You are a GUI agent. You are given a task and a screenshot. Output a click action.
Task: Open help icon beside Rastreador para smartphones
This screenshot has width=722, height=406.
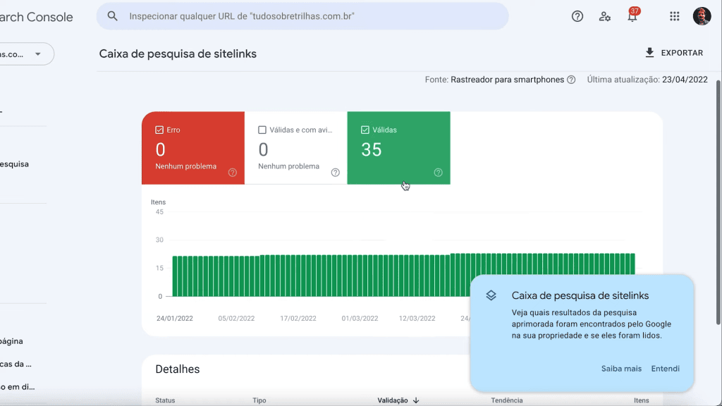(571, 79)
